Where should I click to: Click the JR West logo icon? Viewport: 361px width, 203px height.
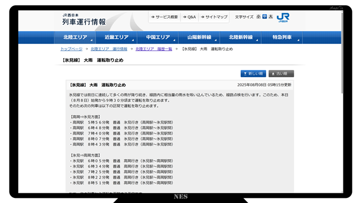pos(283,17)
